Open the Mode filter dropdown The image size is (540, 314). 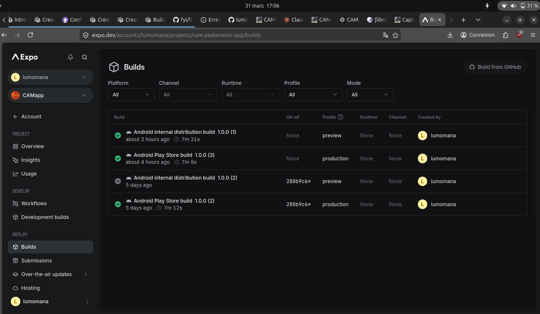click(370, 95)
